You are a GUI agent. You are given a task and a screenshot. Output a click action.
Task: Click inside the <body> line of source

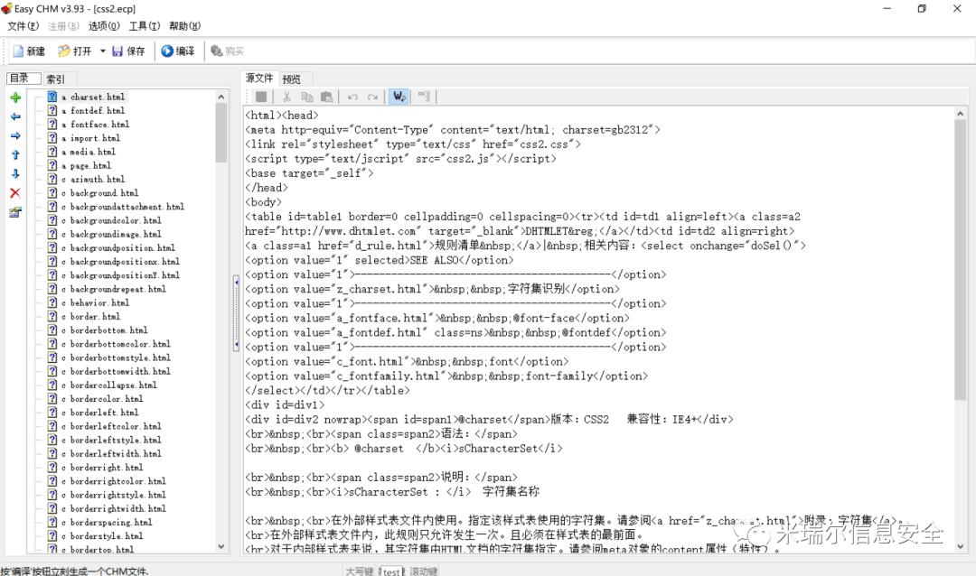[x=263, y=202]
